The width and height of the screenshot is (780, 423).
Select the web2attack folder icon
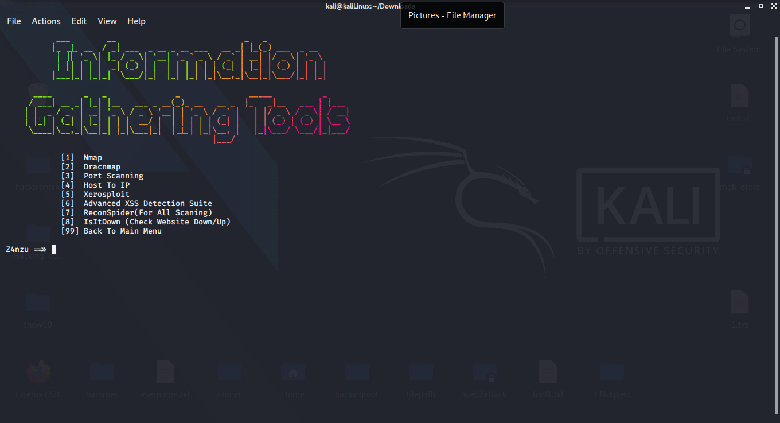[483, 373]
